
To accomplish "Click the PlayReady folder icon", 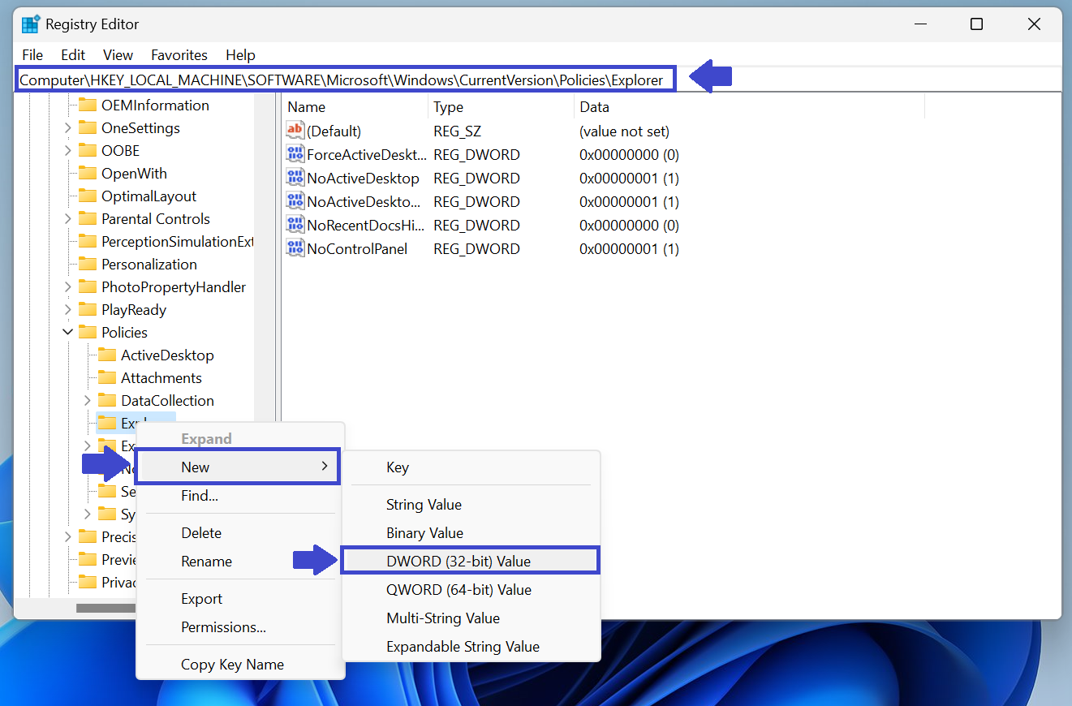I will [88, 310].
